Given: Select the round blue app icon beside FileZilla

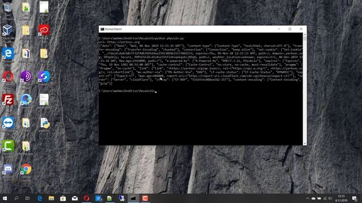Looking at the screenshot, I should [x=26, y=99].
